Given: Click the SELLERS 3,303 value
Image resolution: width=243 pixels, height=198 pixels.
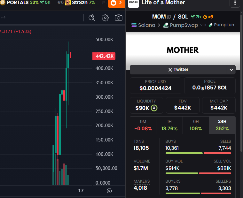Looking at the screenshot, I should [x=224, y=188].
